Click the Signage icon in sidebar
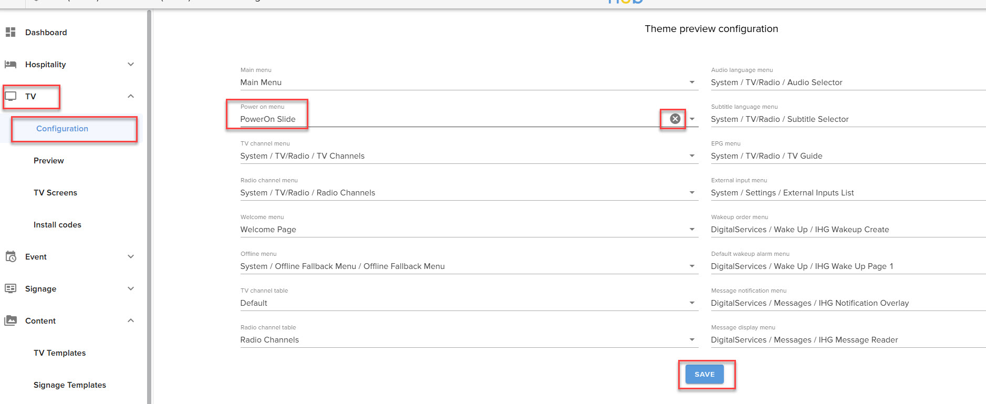Screen dimensions: 986x404 [11, 288]
